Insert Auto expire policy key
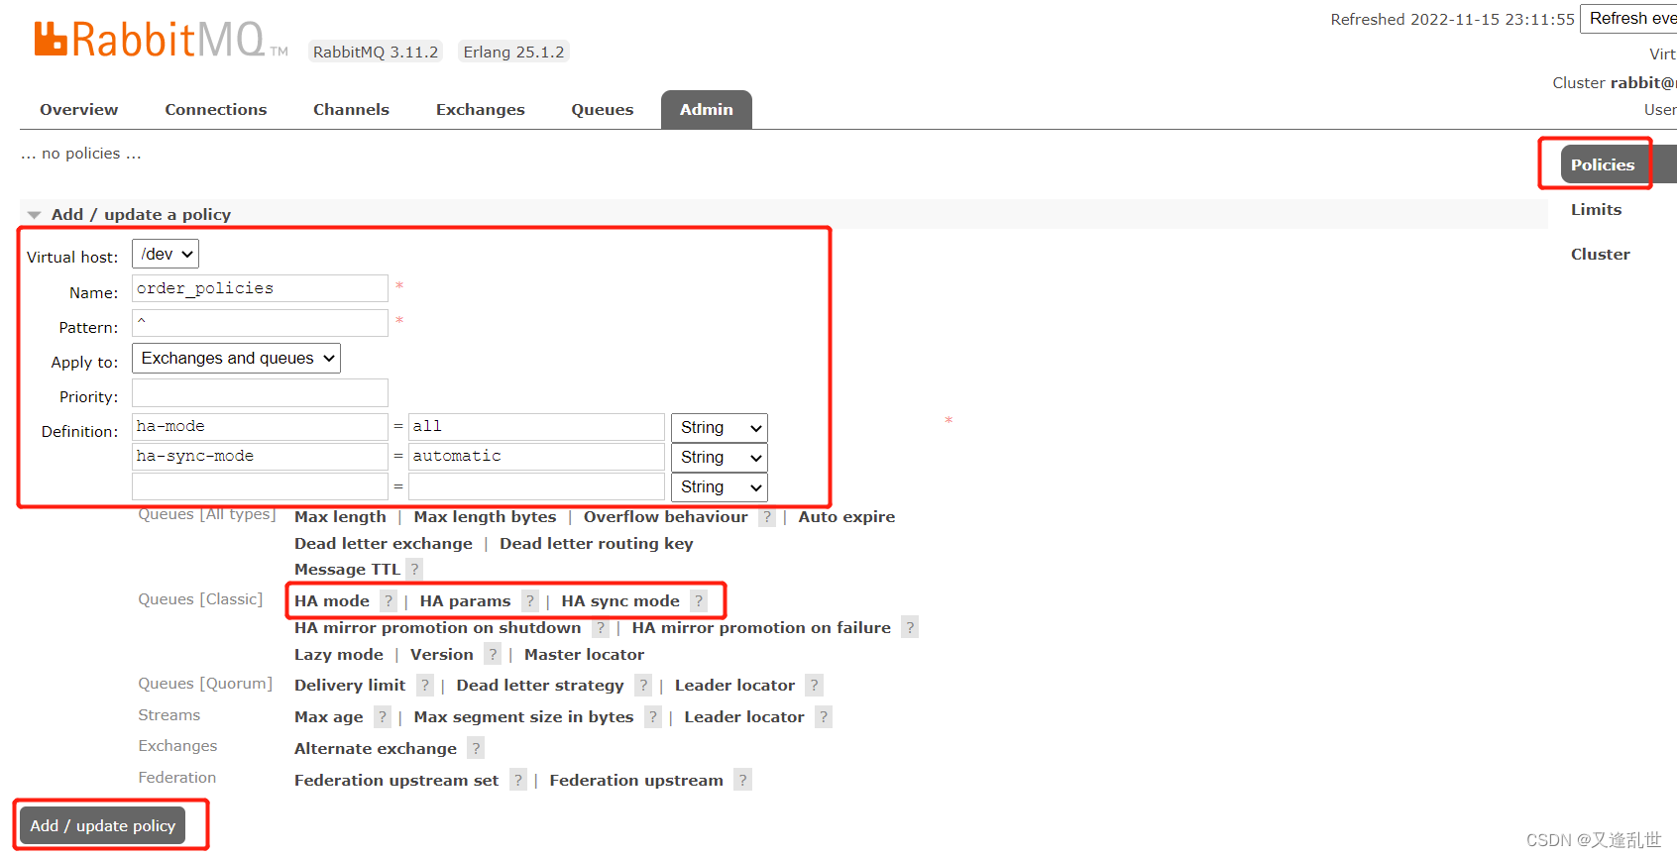 (846, 517)
